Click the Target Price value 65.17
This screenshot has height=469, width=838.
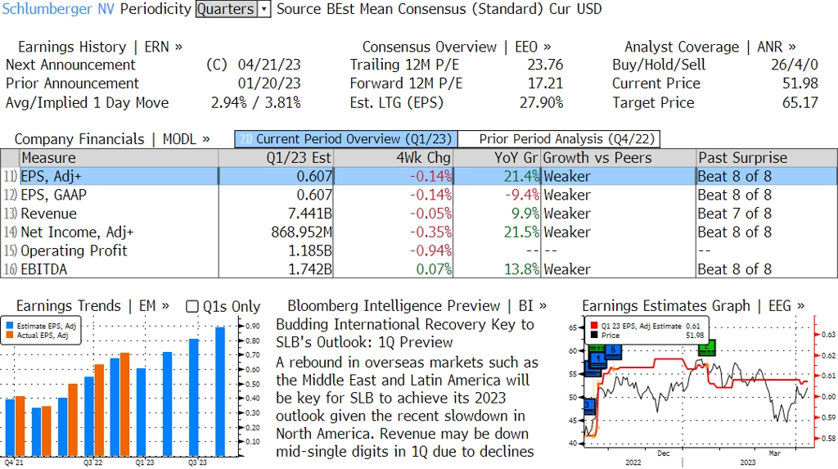pos(800,102)
